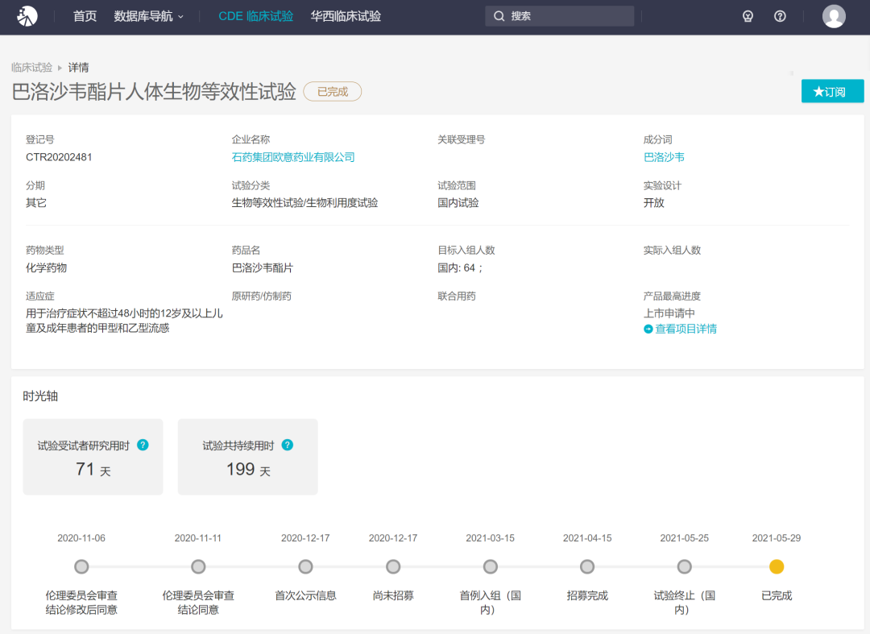
Task: Click 临床试验 breadcrumb link
Action: [x=31, y=68]
